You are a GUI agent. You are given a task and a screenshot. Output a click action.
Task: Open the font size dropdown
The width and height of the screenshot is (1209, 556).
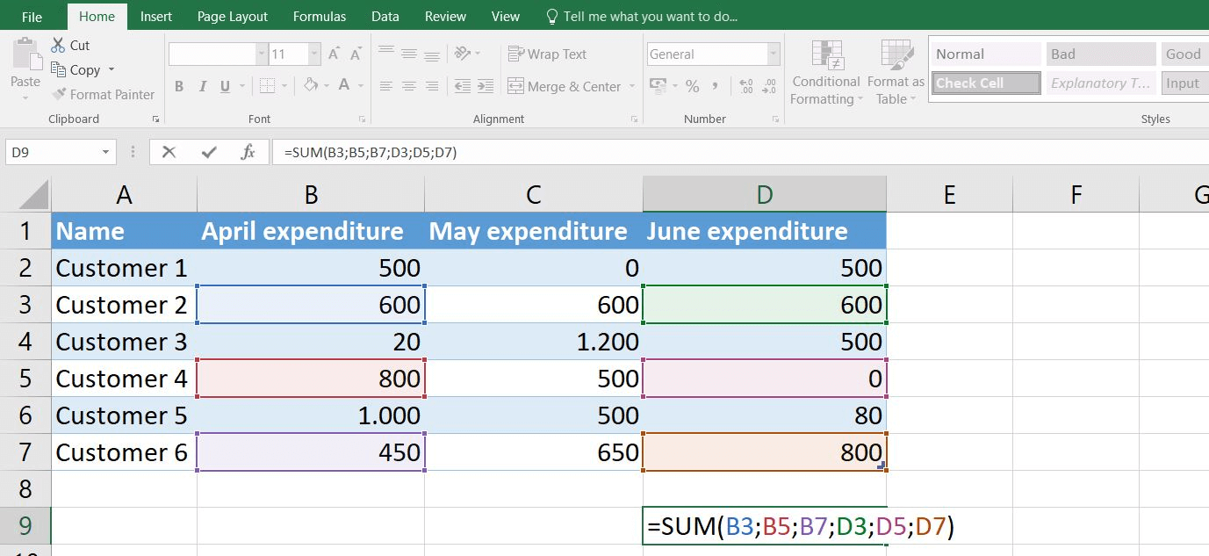(313, 54)
